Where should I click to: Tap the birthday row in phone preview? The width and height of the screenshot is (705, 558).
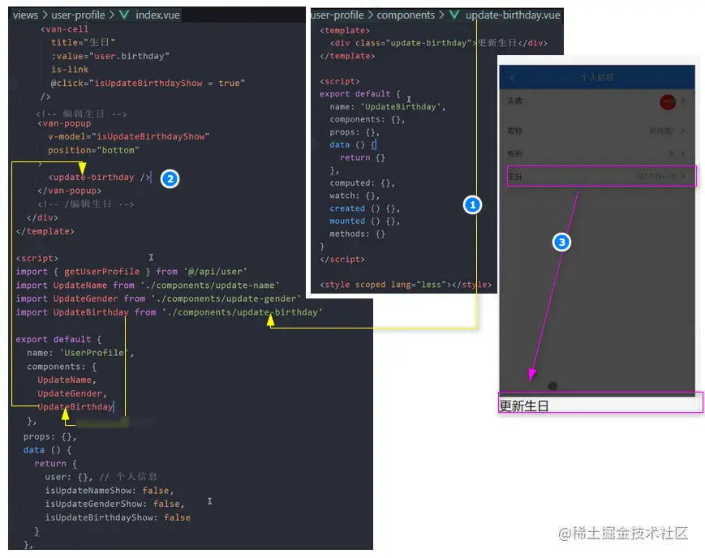[602, 176]
